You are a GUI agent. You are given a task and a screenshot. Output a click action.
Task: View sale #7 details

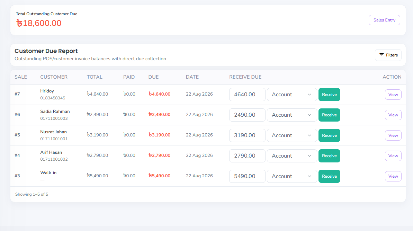point(393,95)
